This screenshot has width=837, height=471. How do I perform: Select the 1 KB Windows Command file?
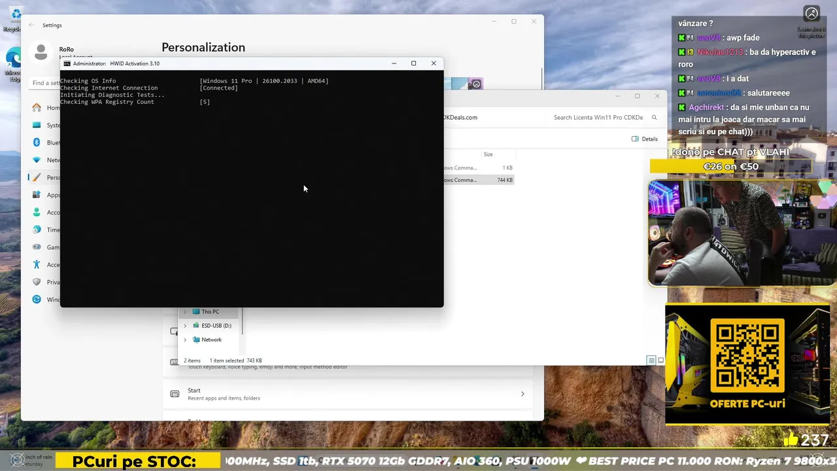point(479,168)
